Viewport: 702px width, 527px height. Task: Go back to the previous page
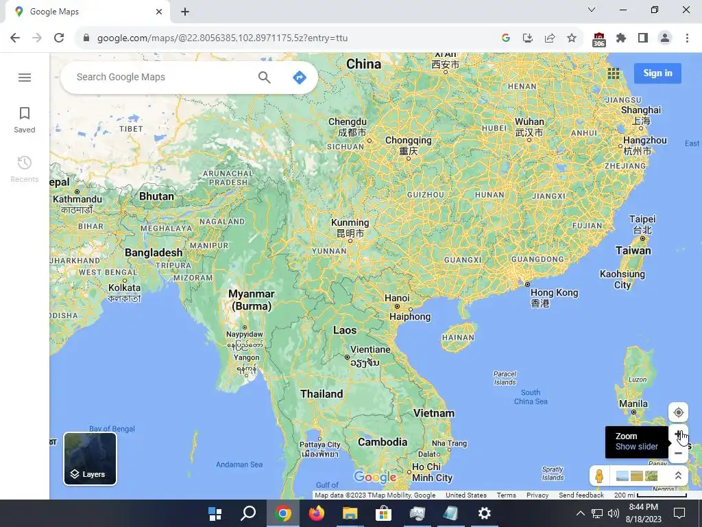click(15, 38)
